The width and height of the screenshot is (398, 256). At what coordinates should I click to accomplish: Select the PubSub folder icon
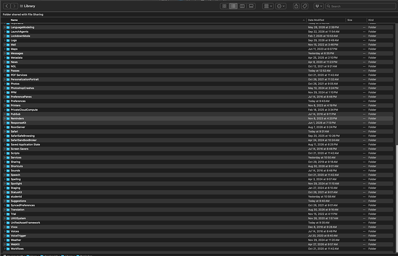(x=8, y=114)
